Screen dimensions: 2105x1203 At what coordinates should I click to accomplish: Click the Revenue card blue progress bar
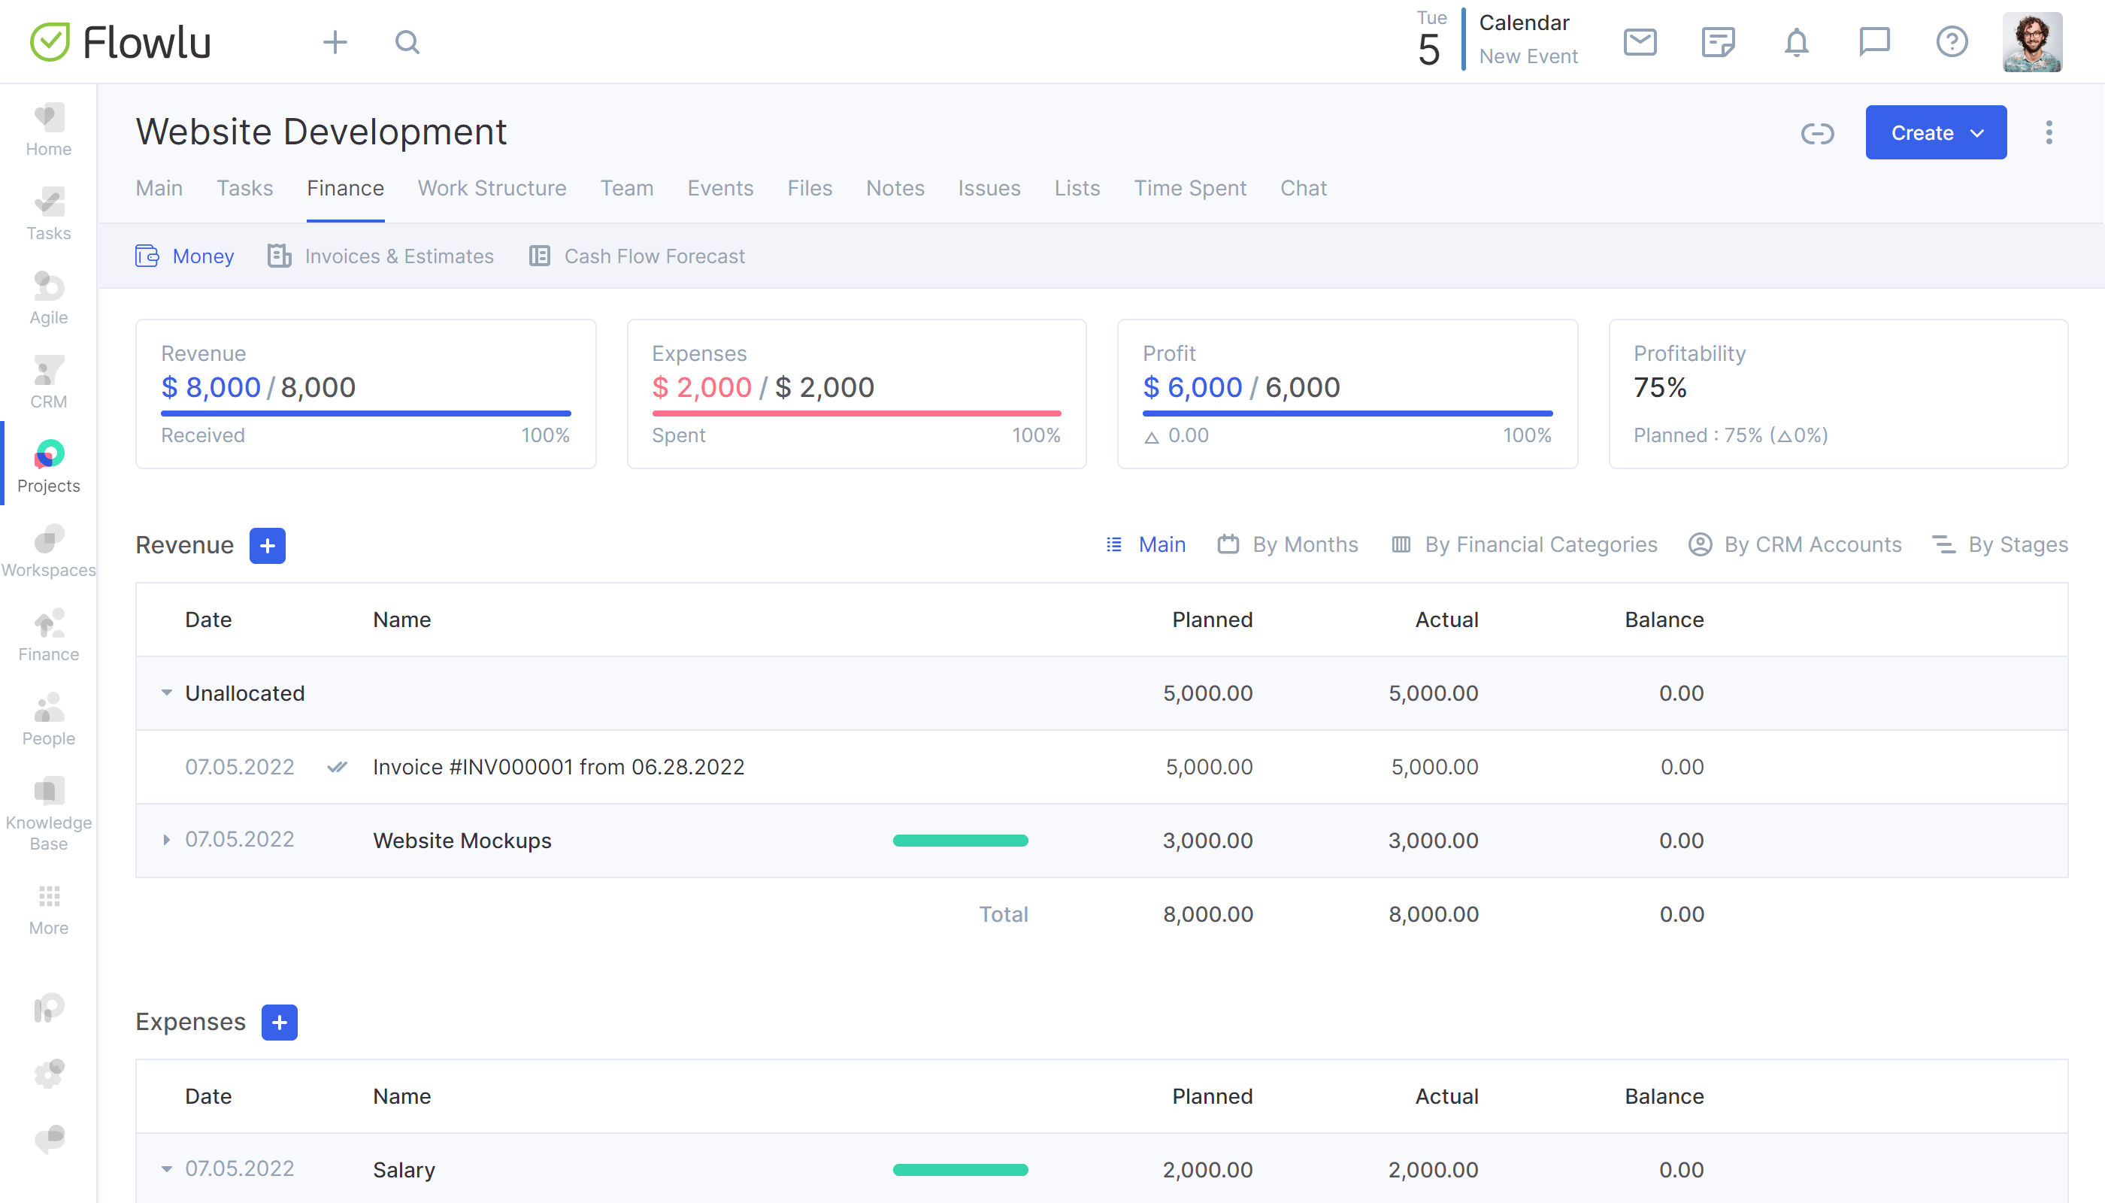(366, 413)
